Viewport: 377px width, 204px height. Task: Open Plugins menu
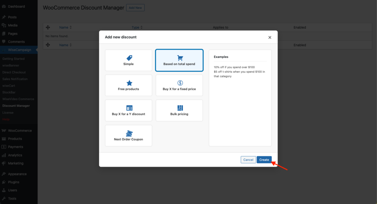coord(14,182)
